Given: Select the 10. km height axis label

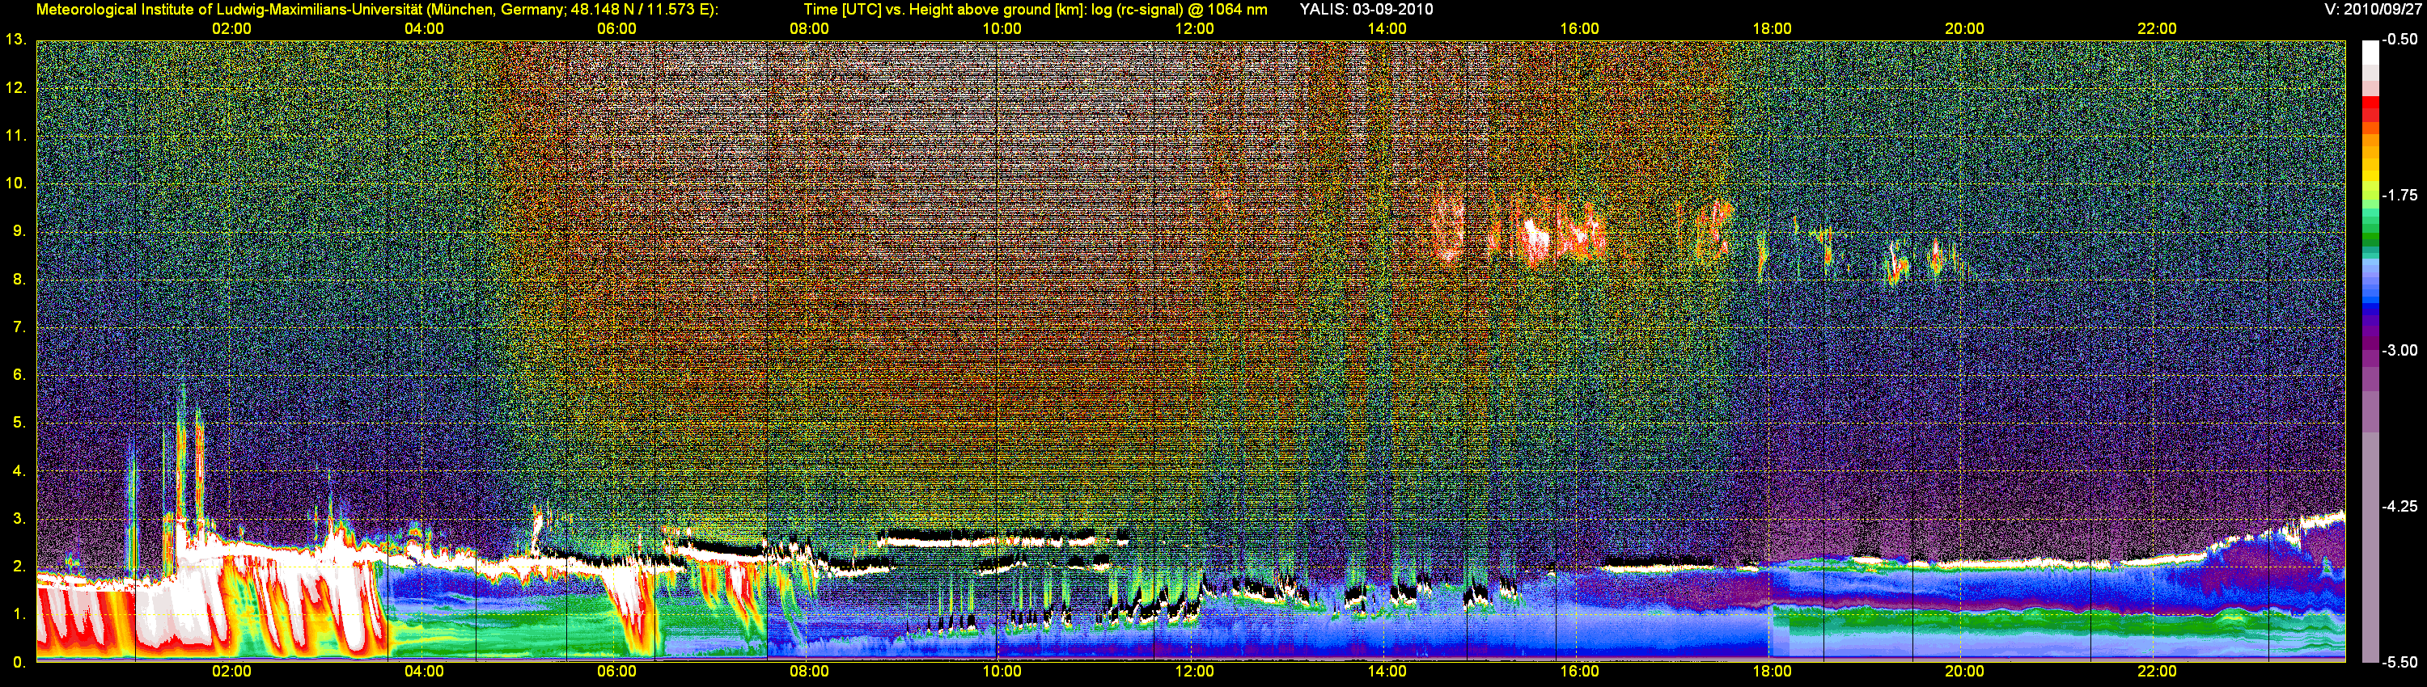Looking at the screenshot, I should coord(16,183).
